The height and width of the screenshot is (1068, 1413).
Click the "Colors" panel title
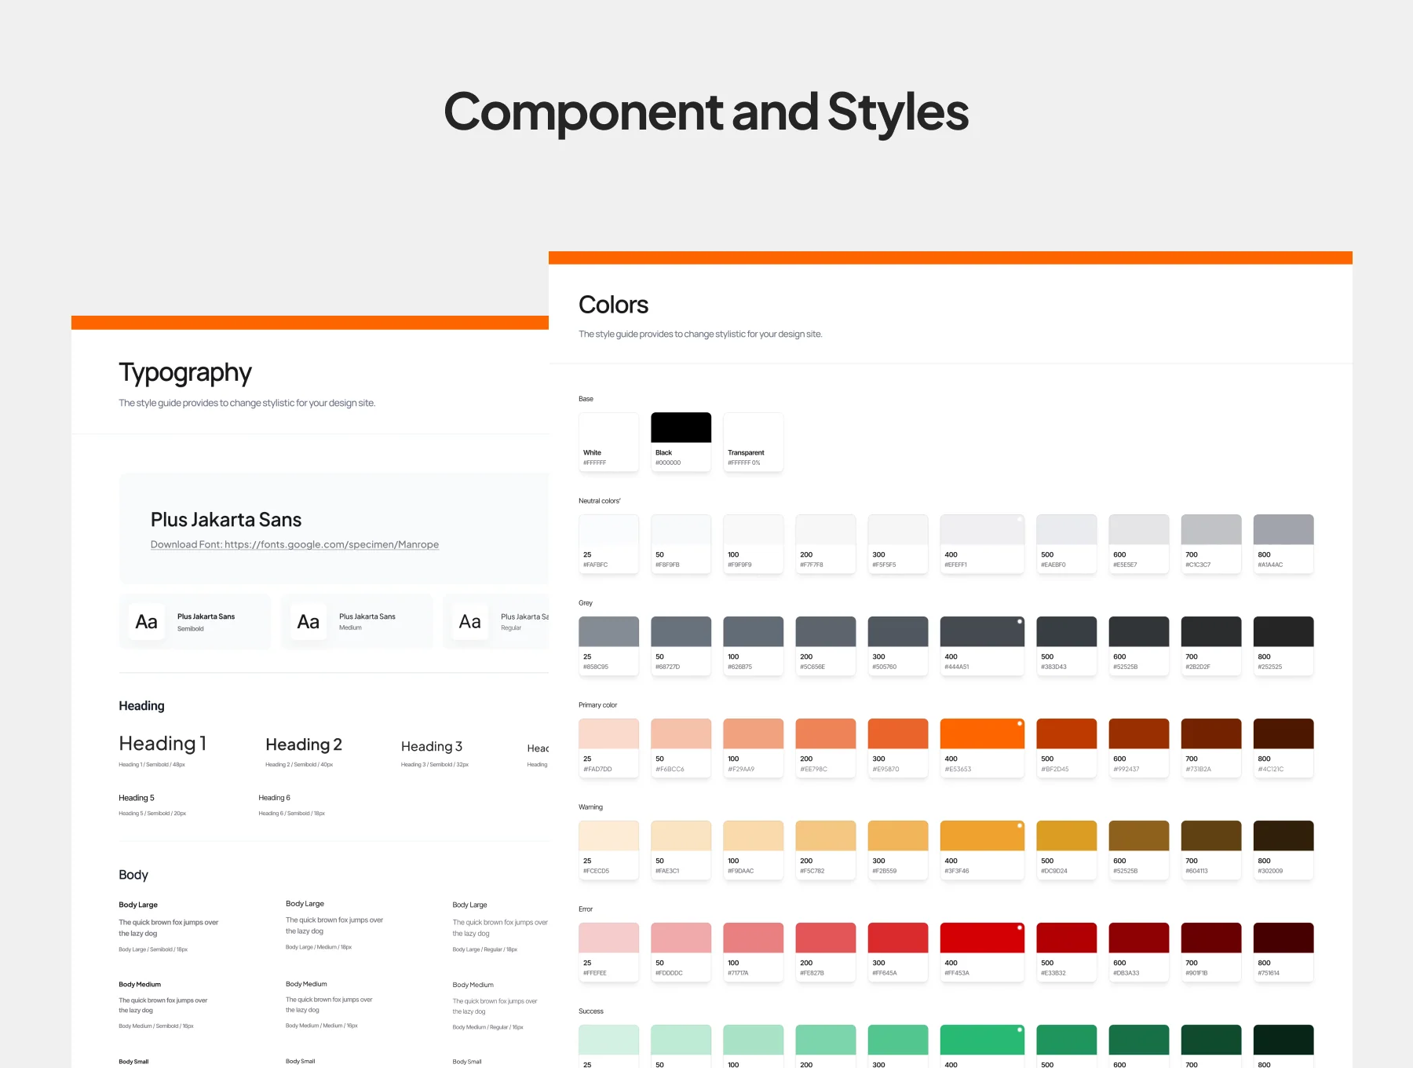613,305
